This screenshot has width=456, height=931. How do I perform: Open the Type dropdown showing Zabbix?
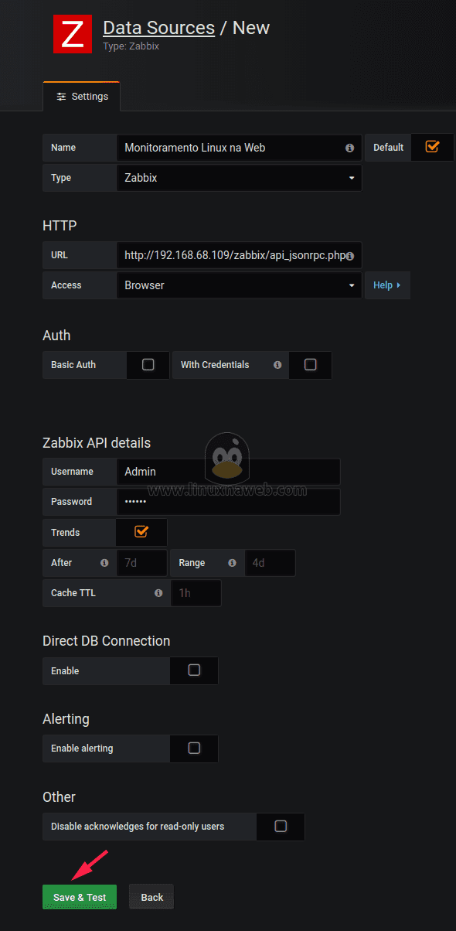click(239, 178)
